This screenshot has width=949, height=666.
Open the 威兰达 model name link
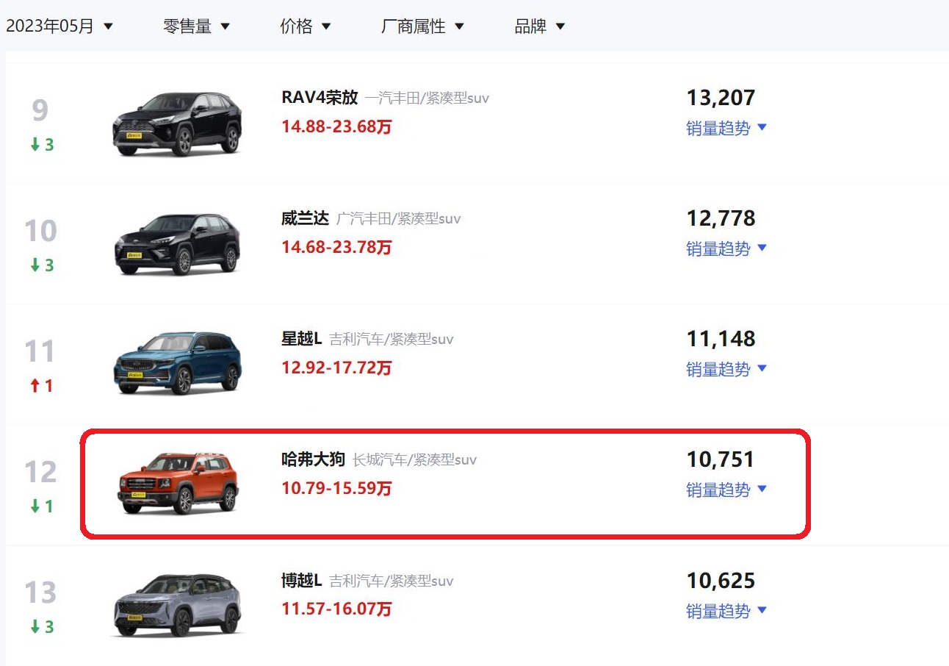305,218
